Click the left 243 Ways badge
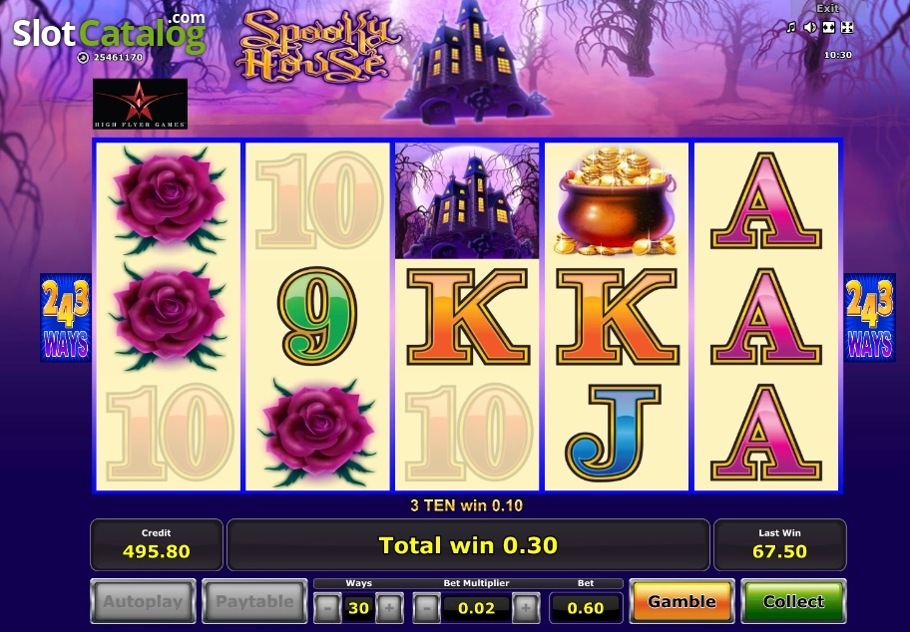The height and width of the screenshot is (632, 910). (66, 318)
